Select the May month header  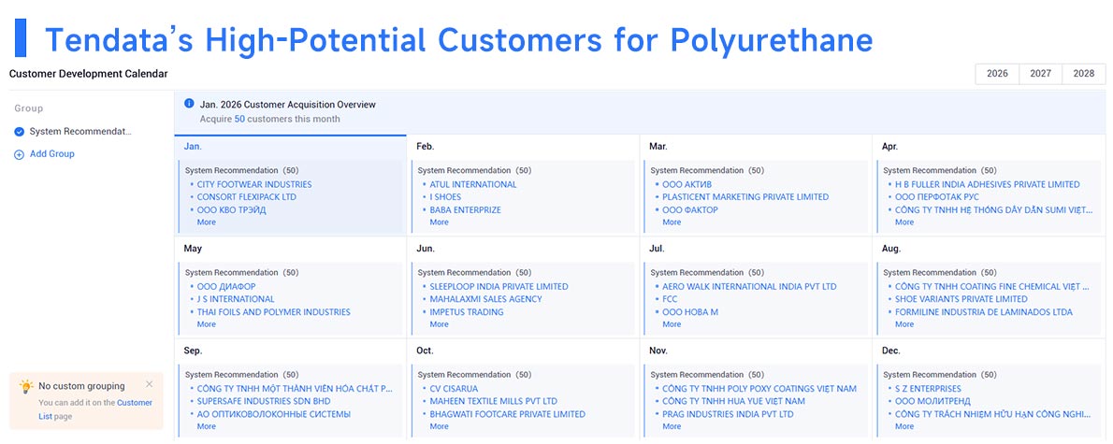click(x=193, y=249)
